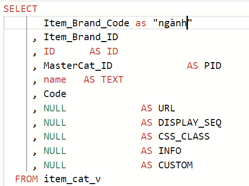
Task: Click the Code column name
Action: tap(55, 94)
